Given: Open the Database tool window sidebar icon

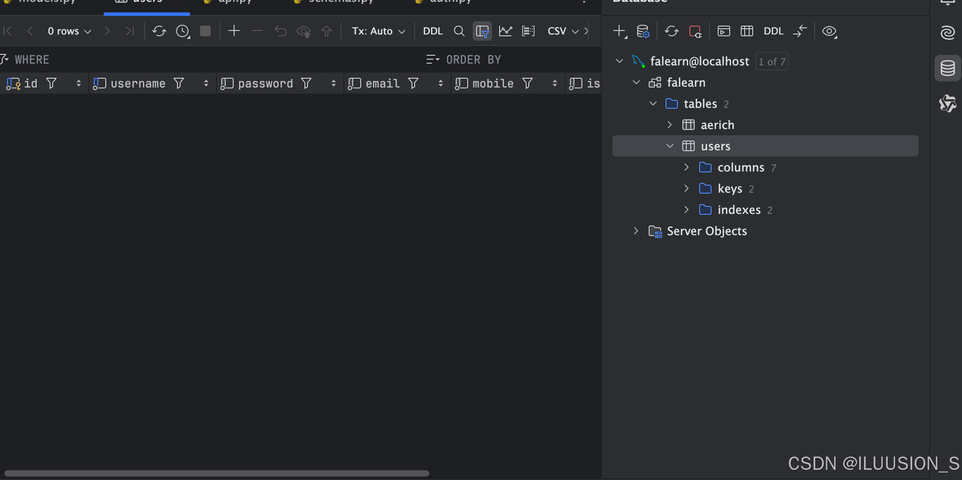Looking at the screenshot, I should (947, 68).
